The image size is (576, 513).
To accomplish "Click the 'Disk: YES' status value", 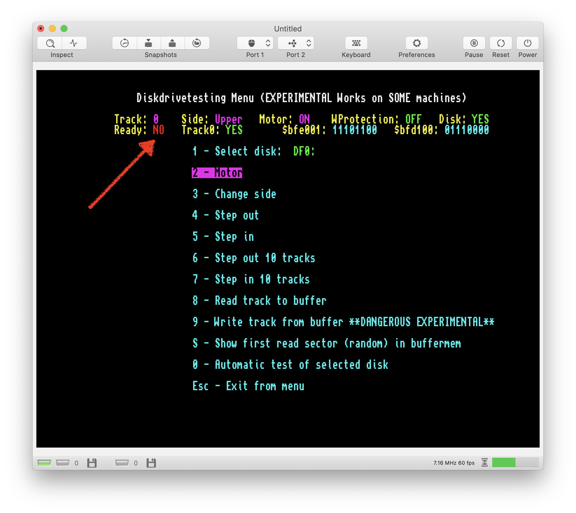I will tap(464, 119).
